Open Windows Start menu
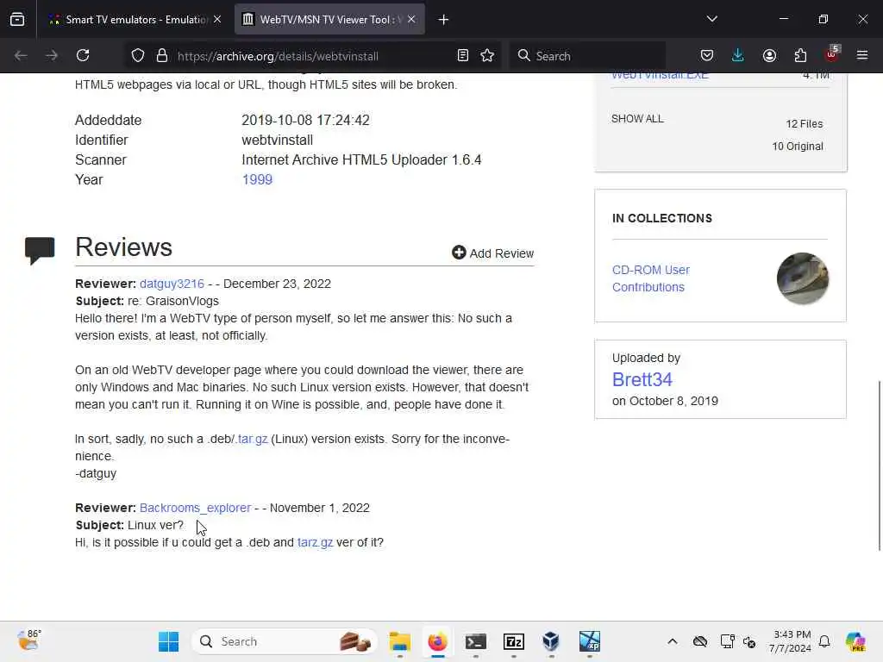This screenshot has width=883, height=662. tap(168, 641)
